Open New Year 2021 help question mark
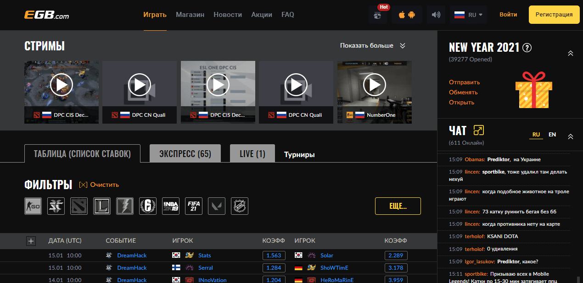This screenshot has width=583, height=283. click(x=527, y=48)
